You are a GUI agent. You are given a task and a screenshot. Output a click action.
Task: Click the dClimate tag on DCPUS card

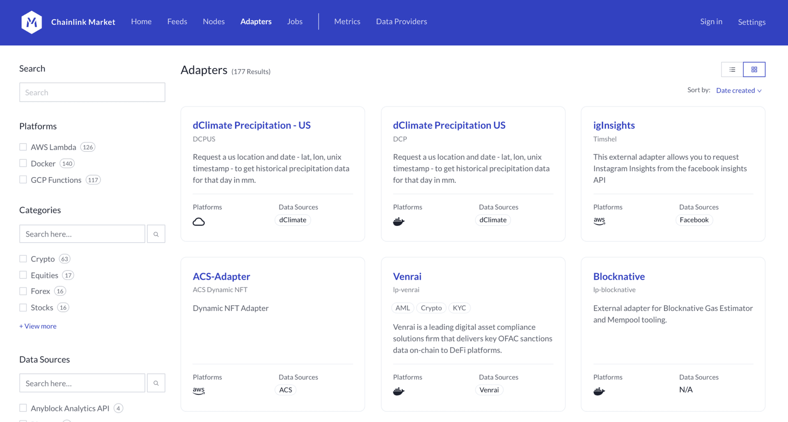pyautogui.click(x=293, y=220)
